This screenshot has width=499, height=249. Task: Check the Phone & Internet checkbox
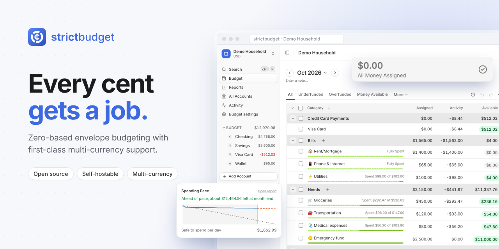[301, 164]
